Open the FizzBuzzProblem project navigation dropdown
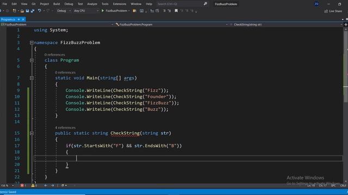This screenshot has height=195, width=348. click(57, 24)
